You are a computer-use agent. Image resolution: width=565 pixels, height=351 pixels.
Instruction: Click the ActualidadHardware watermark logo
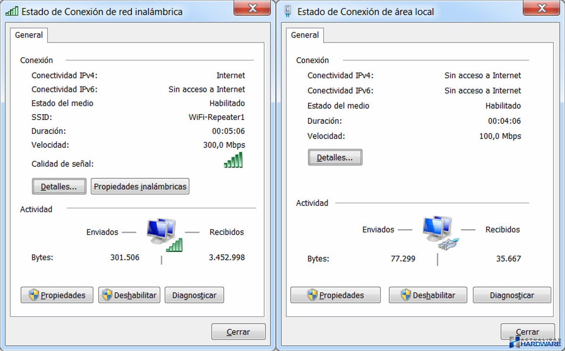tap(535, 342)
